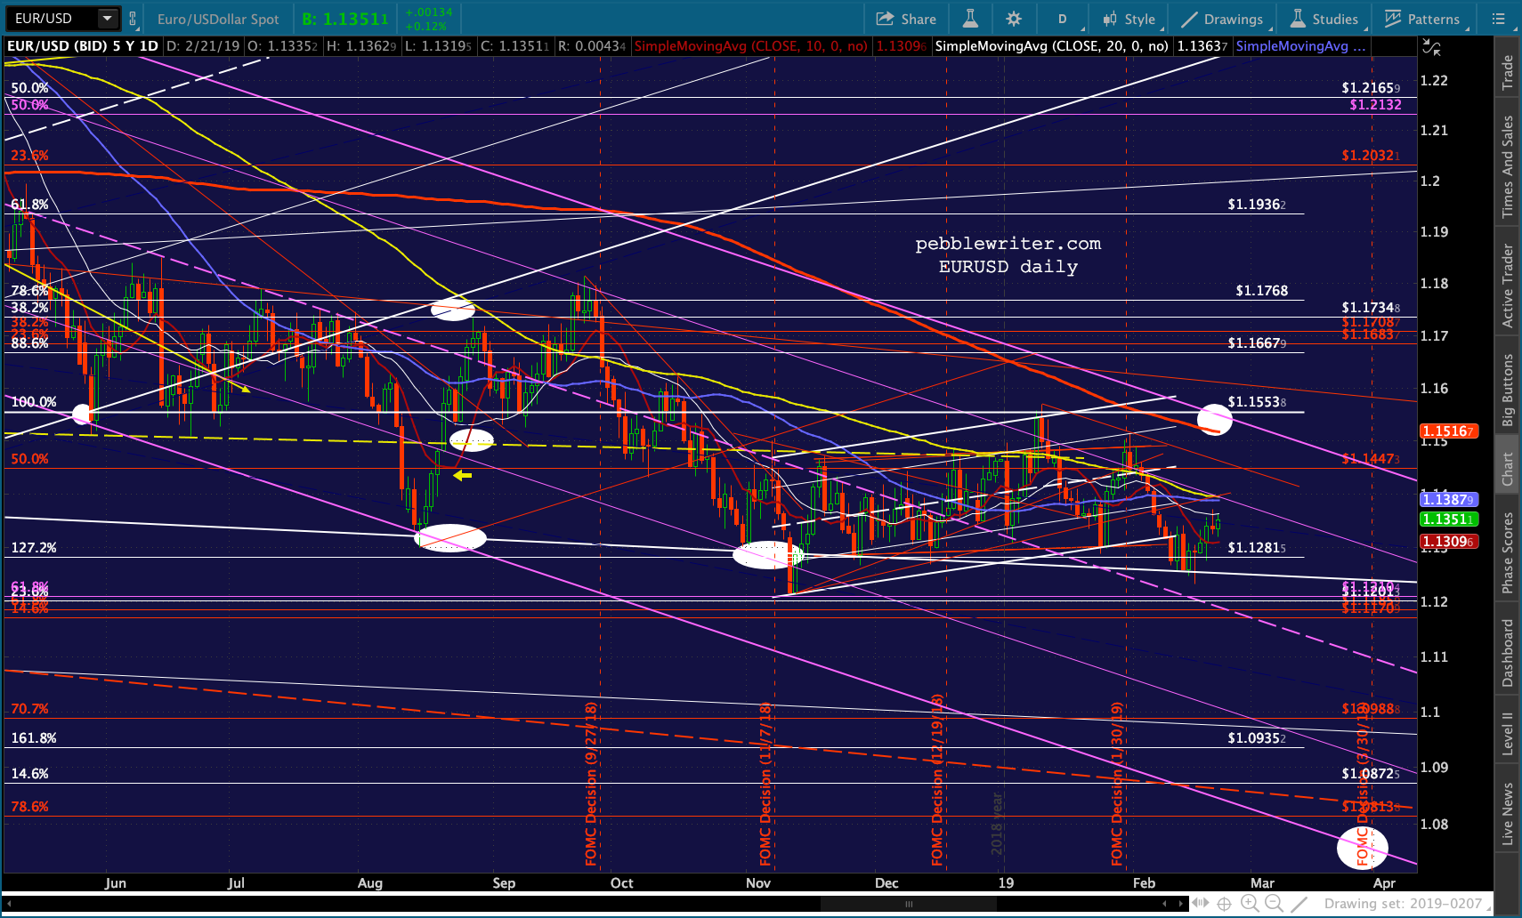
Task: Click the expand time axis icon
Action: (1202, 904)
